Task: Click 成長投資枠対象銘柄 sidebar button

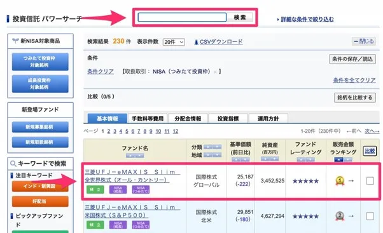Action: pos(40,84)
